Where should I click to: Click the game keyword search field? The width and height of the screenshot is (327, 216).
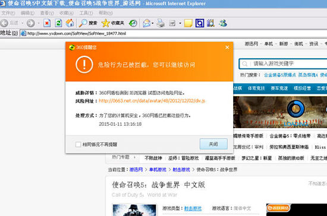coord(288,63)
